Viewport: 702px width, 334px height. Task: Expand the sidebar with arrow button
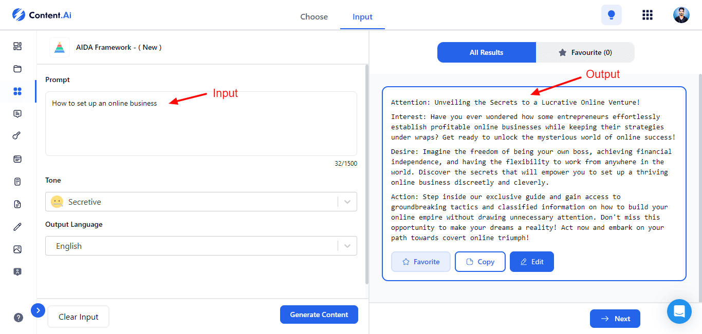38,310
